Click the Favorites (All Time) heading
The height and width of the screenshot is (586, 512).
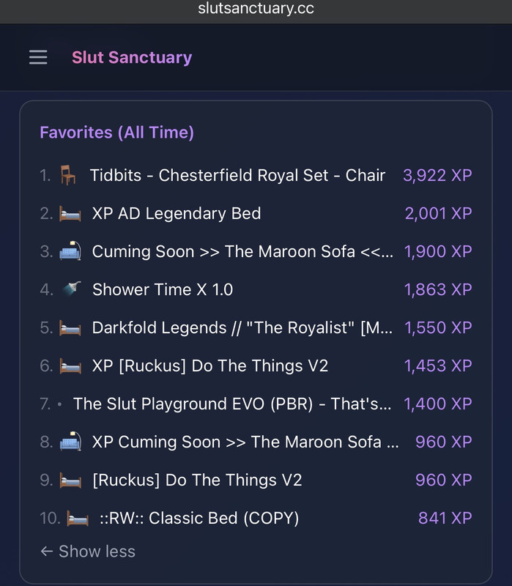pyautogui.click(x=117, y=133)
